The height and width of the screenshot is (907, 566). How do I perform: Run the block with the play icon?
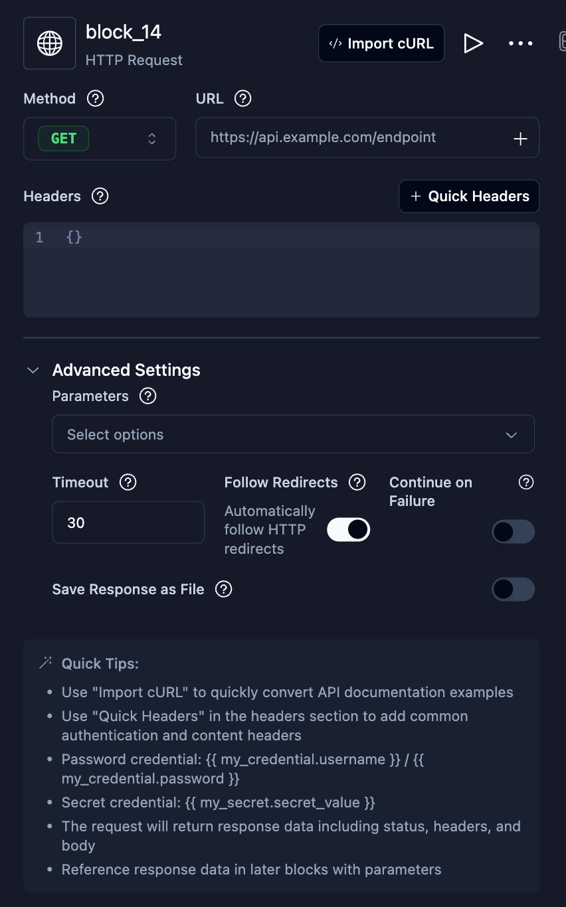pos(473,44)
